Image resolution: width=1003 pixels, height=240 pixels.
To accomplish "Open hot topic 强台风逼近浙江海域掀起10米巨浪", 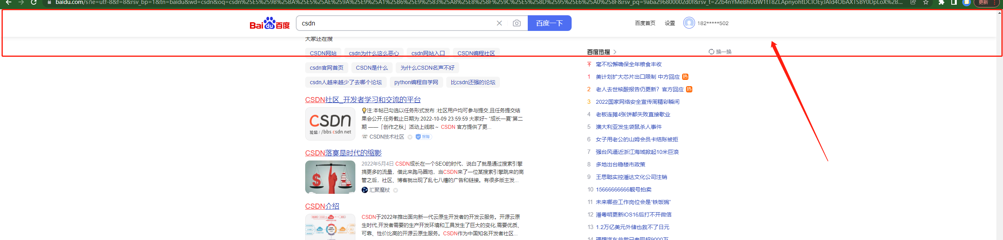I will click(x=637, y=152).
